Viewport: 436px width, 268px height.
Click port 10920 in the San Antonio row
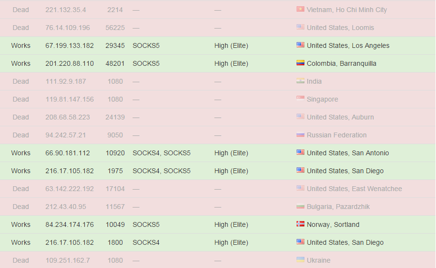coord(115,153)
